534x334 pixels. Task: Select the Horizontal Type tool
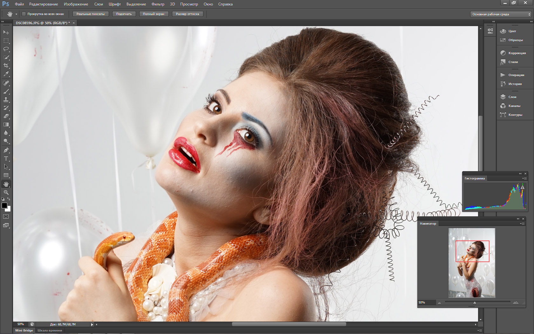[6, 158]
